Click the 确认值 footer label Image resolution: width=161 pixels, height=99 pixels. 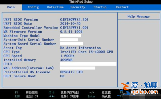(106, 96)
